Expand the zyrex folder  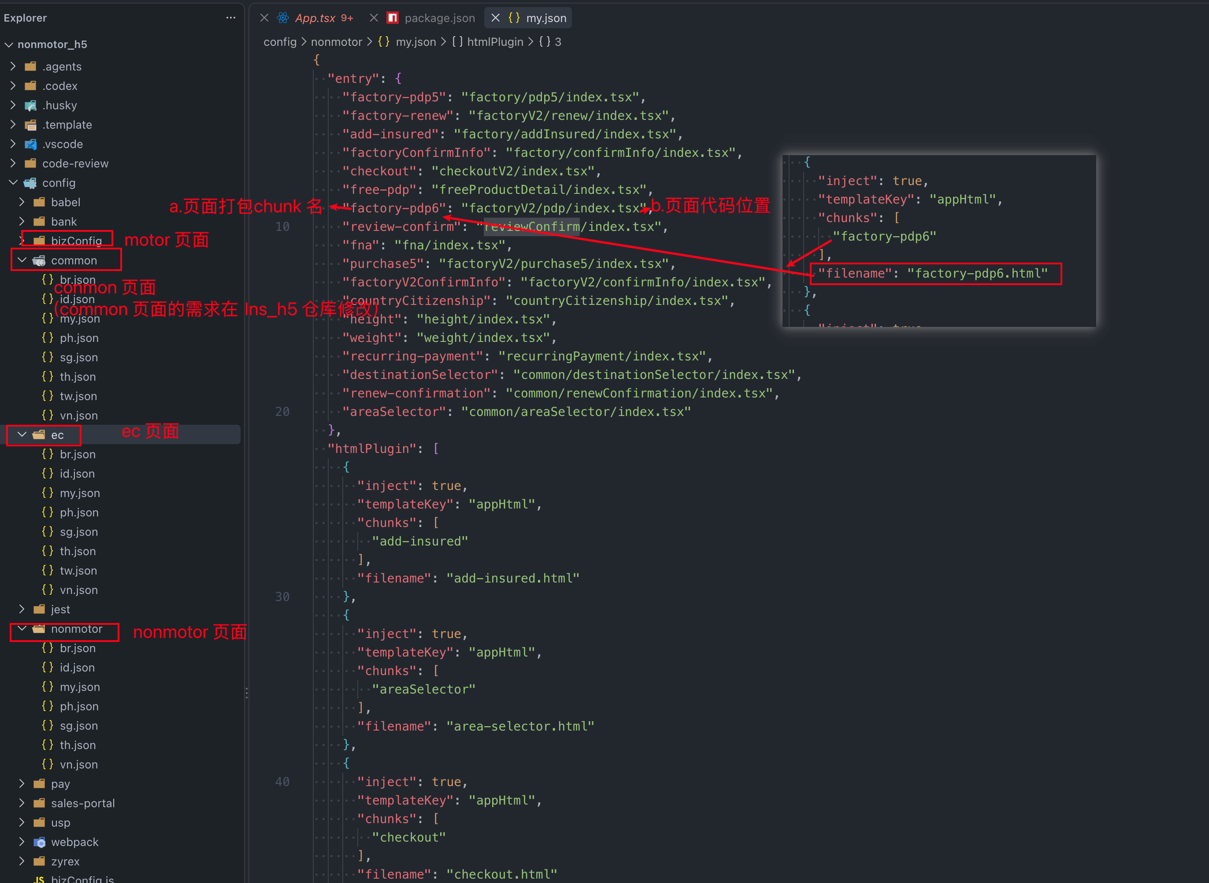tap(22, 861)
